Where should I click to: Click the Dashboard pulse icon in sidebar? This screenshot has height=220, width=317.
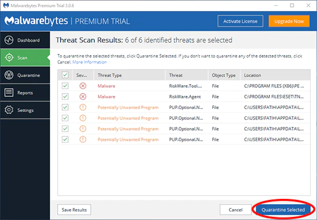click(x=8, y=40)
